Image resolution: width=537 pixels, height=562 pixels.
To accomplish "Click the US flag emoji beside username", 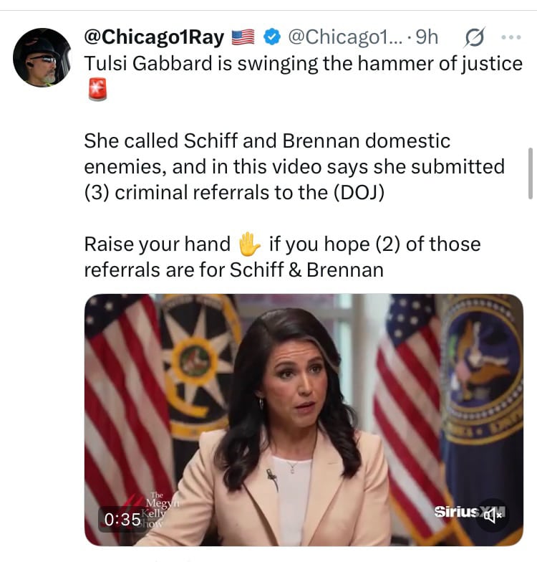I will click(244, 36).
